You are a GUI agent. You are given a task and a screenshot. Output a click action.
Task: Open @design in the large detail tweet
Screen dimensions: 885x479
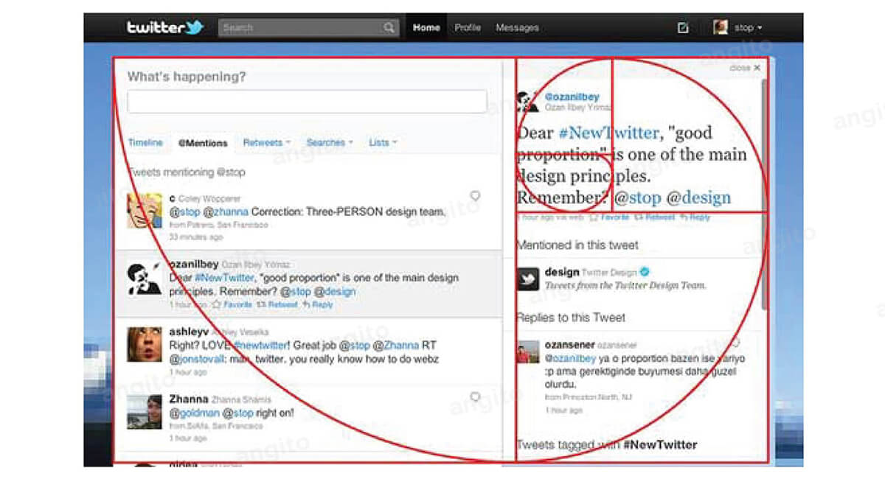click(x=698, y=197)
